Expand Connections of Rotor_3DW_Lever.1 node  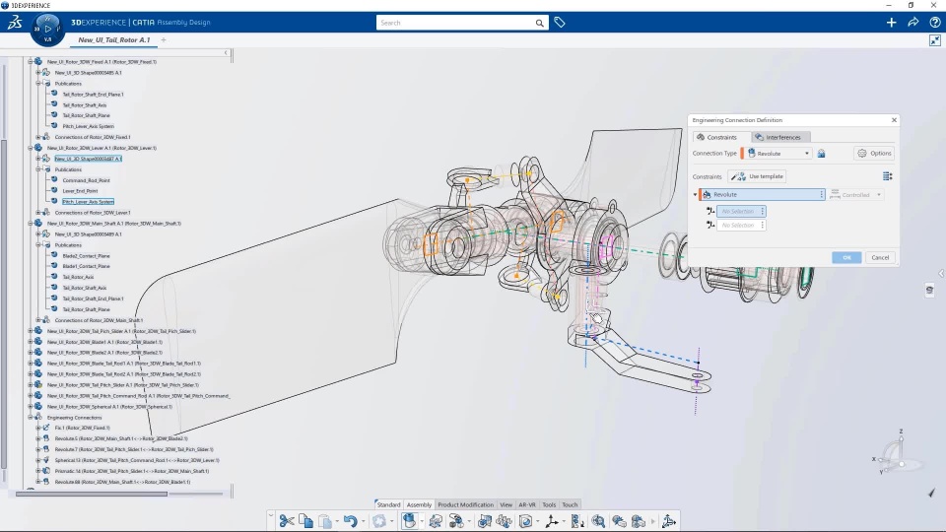(x=38, y=213)
